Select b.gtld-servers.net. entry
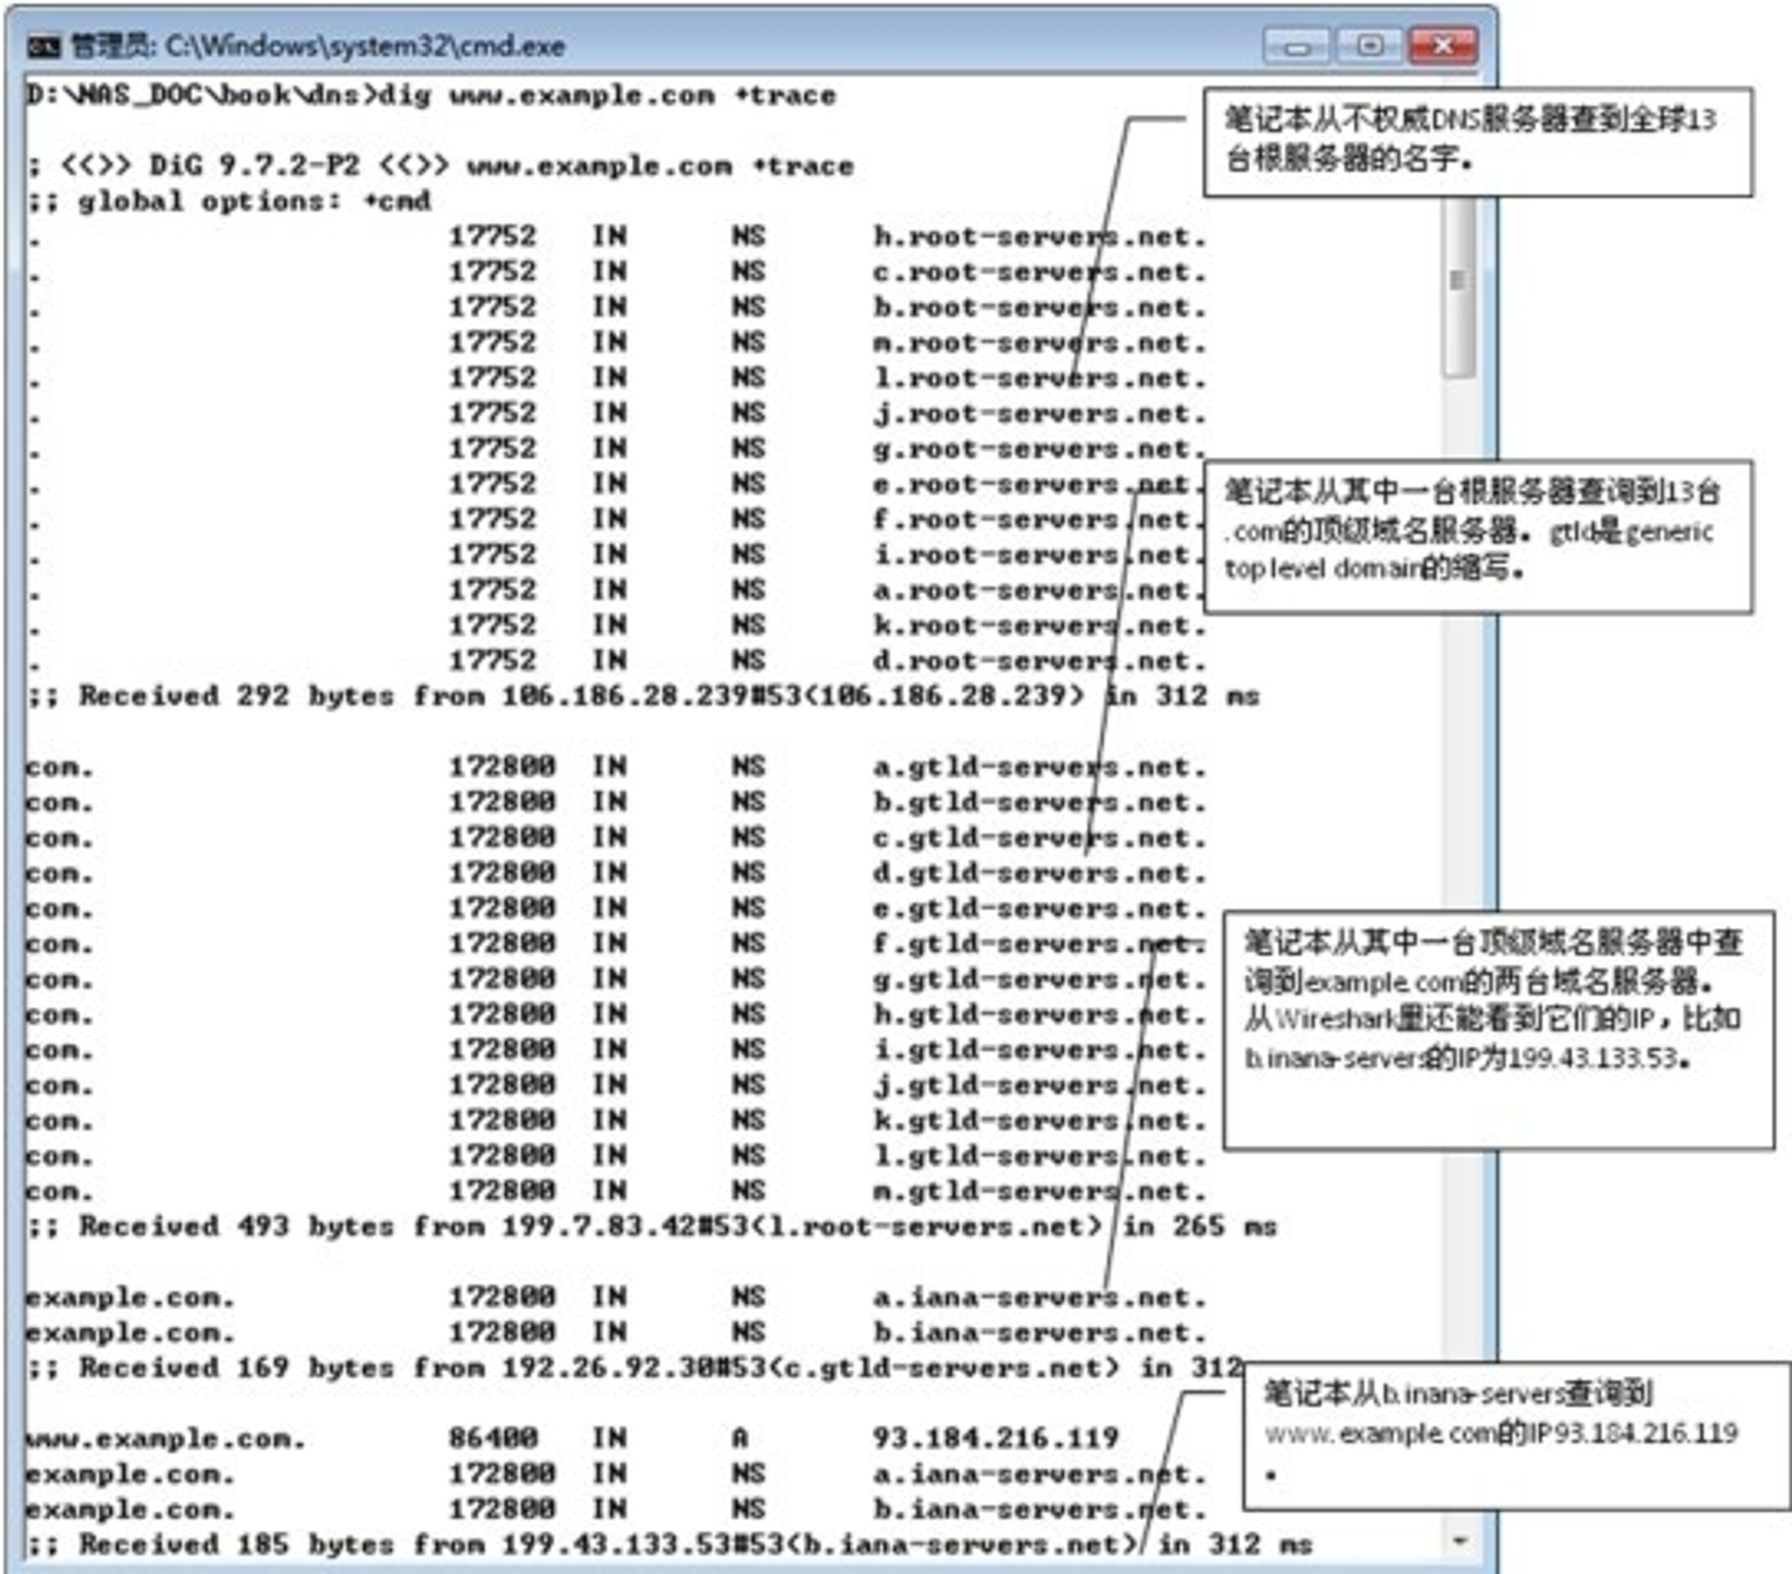Image resolution: width=1792 pixels, height=1574 pixels. 1040,804
